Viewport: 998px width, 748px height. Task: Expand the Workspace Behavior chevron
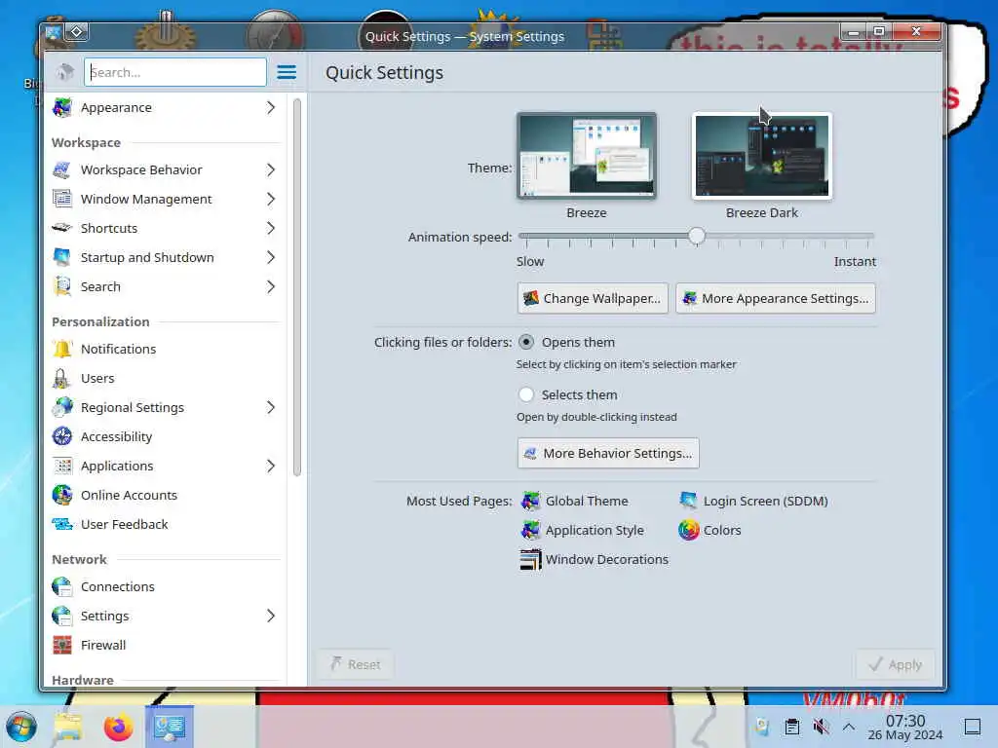(271, 169)
